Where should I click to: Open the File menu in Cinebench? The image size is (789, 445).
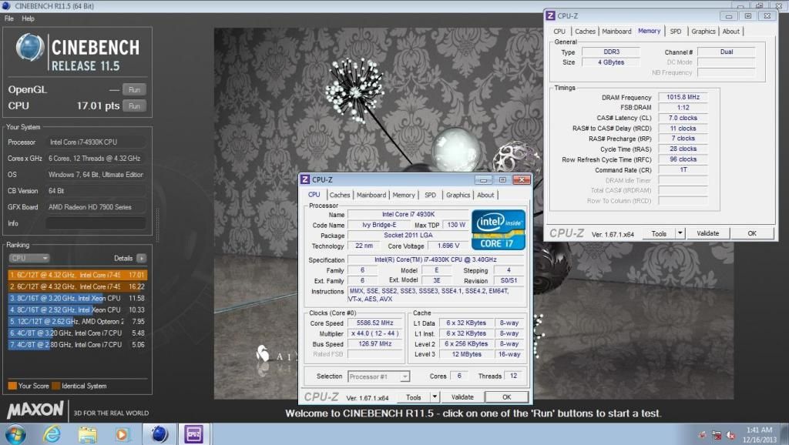click(x=9, y=18)
